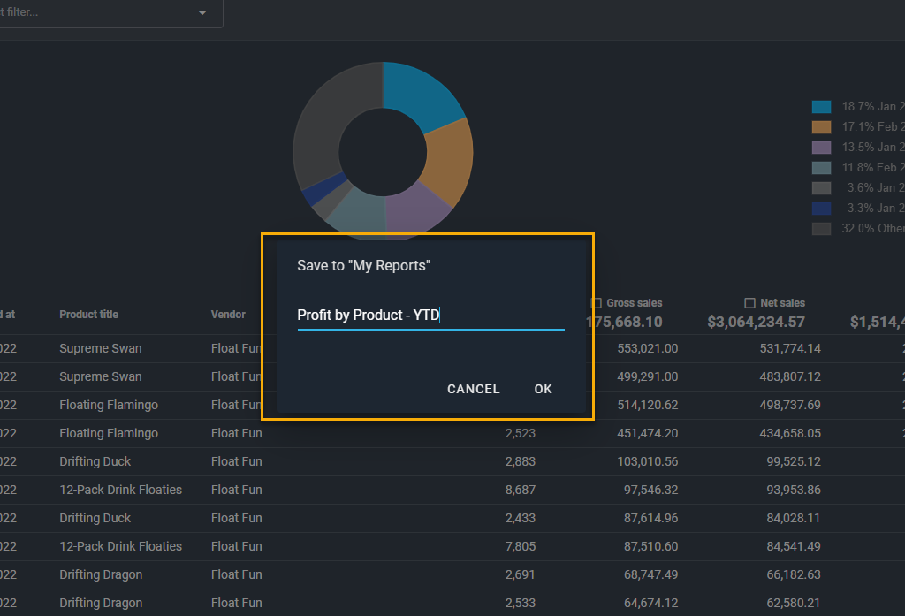Select the teal 11.8% legend swatch
905x616 pixels.
pyautogui.click(x=821, y=168)
